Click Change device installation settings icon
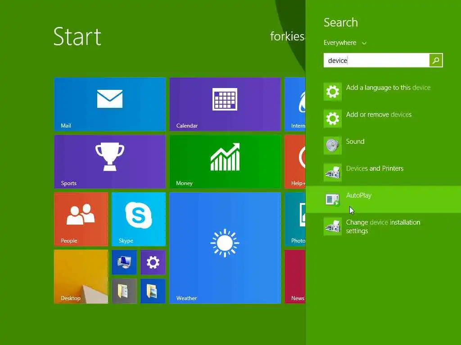Image resolution: width=461 pixels, height=345 pixels. [333, 226]
